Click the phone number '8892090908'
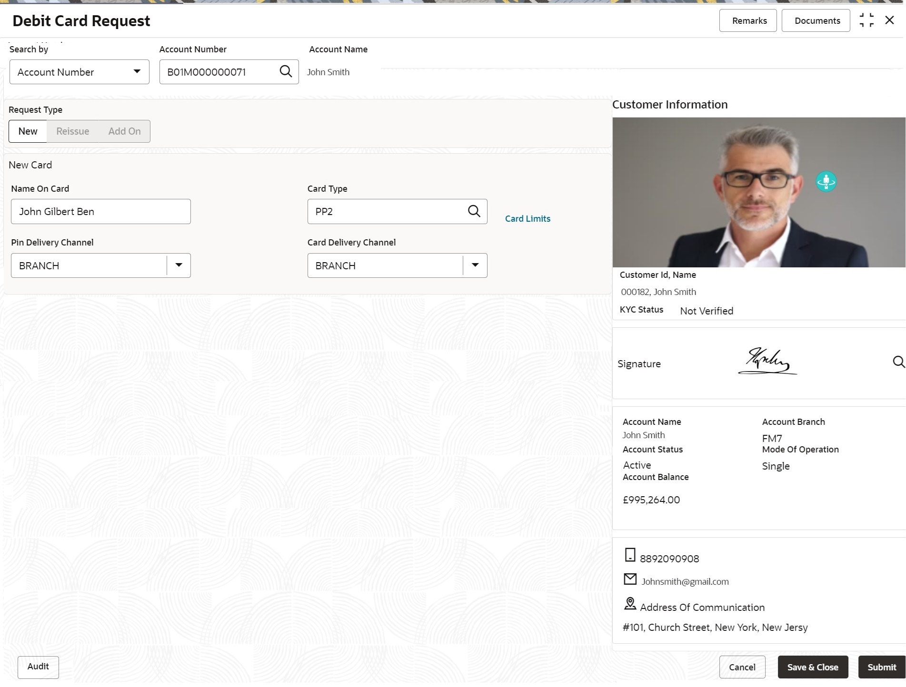 669,559
